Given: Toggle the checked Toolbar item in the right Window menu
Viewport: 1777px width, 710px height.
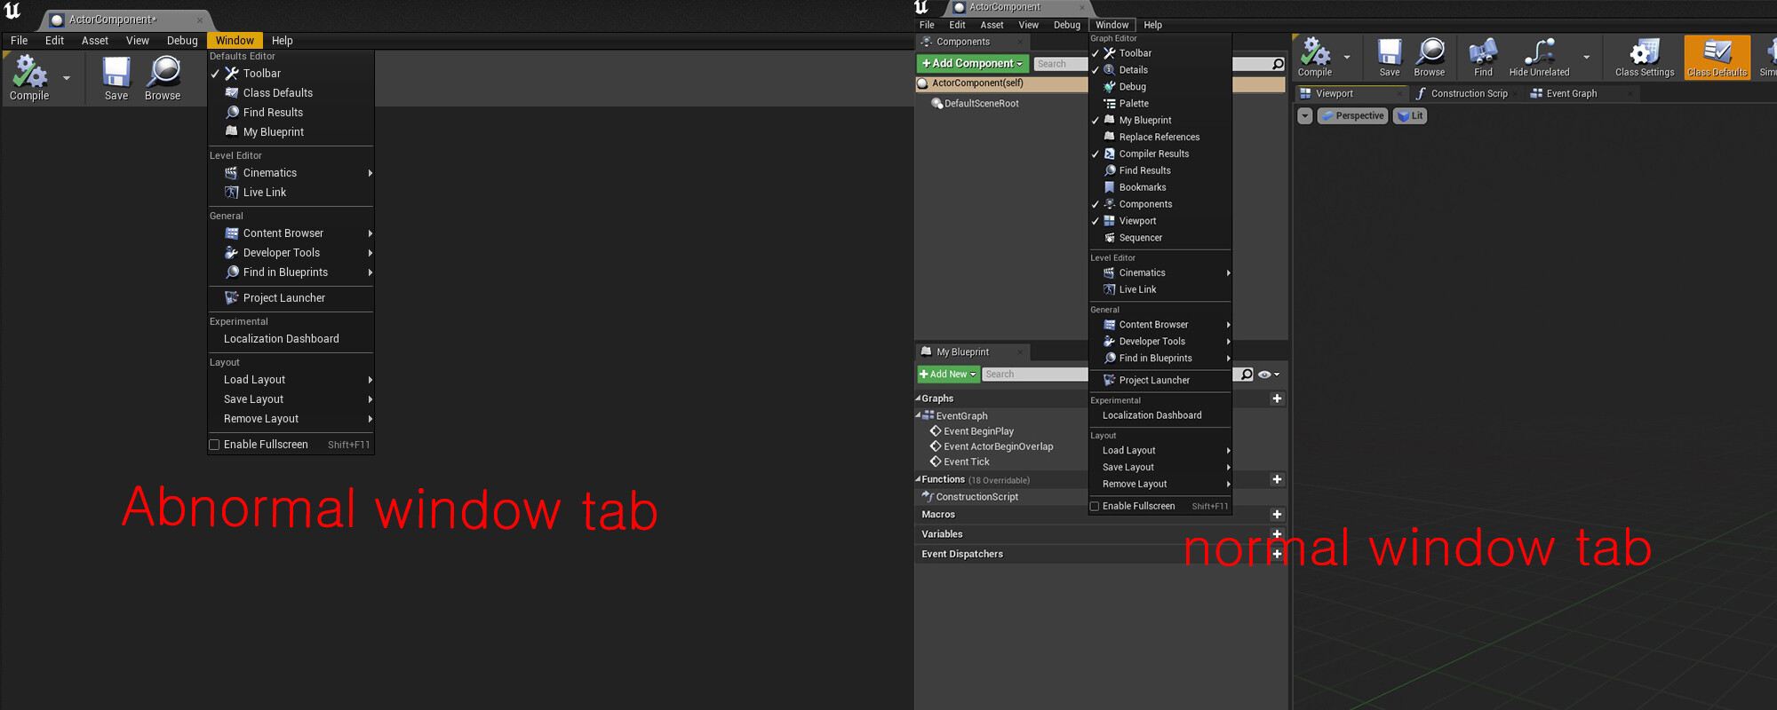Looking at the screenshot, I should [x=1160, y=53].
